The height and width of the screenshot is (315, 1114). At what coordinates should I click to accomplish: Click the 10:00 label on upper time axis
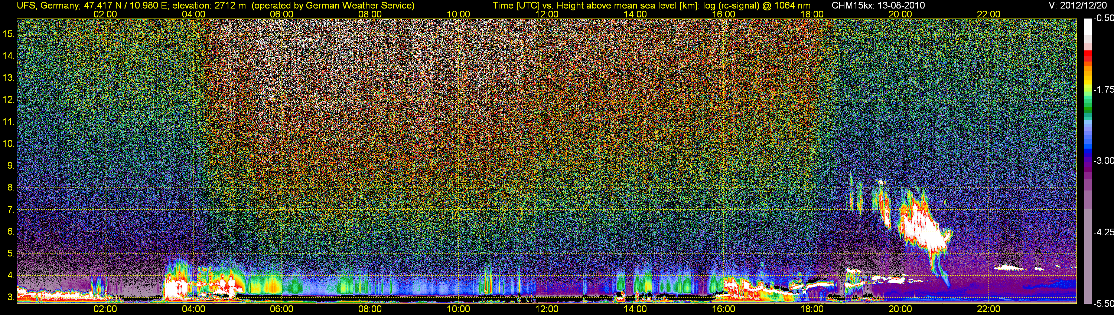tap(458, 14)
